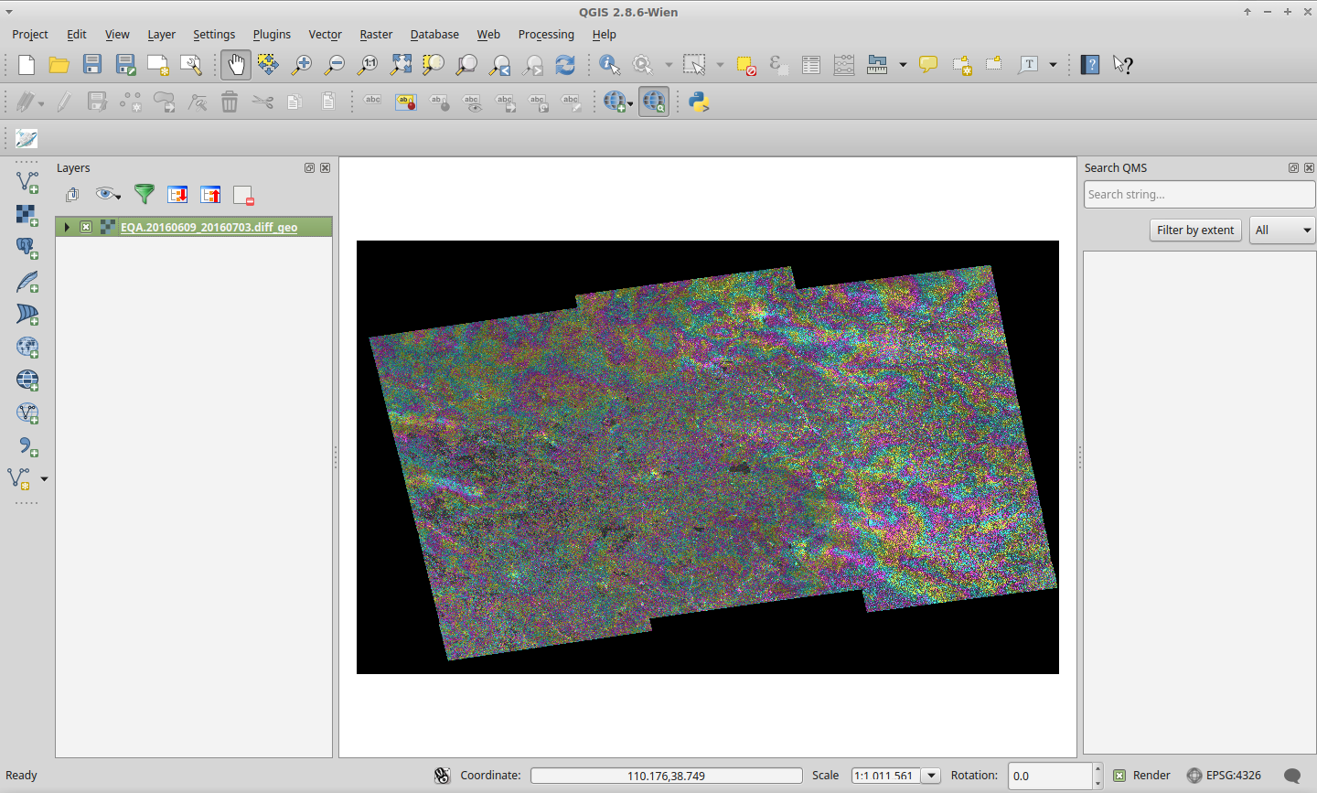This screenshot has width=1317, height=793.
Task: Toggle the Render checkbox in status bar
Action: (1119, 776)
